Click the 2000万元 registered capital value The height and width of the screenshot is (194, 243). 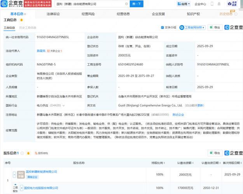pos(124,55)
